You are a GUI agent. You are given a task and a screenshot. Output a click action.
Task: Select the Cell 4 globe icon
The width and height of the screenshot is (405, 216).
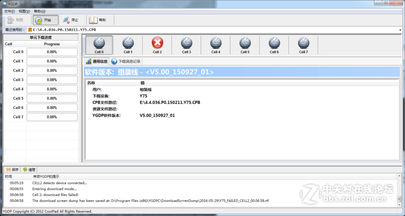[216, 45]
